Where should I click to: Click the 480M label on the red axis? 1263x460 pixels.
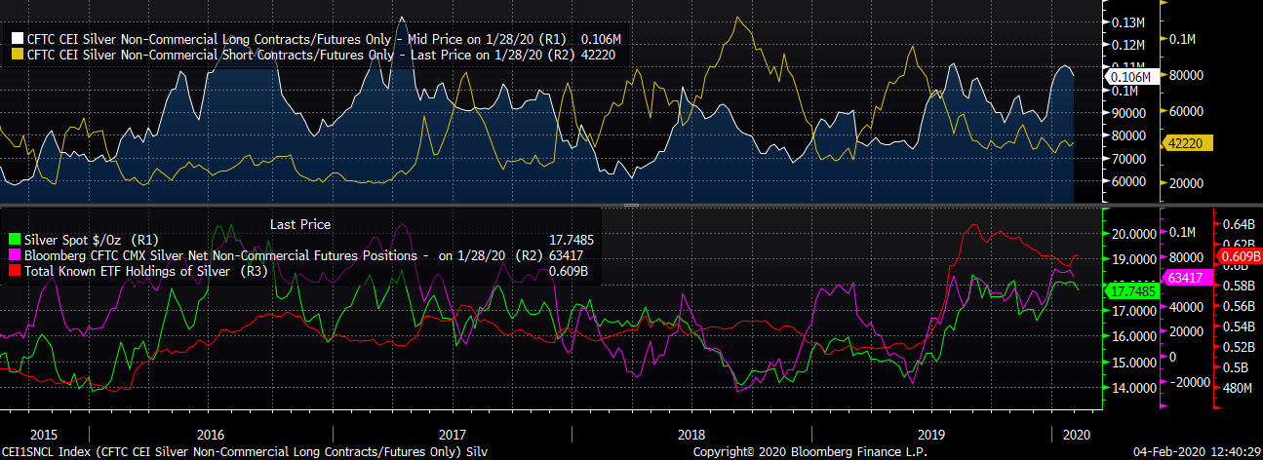(1238, 389)
